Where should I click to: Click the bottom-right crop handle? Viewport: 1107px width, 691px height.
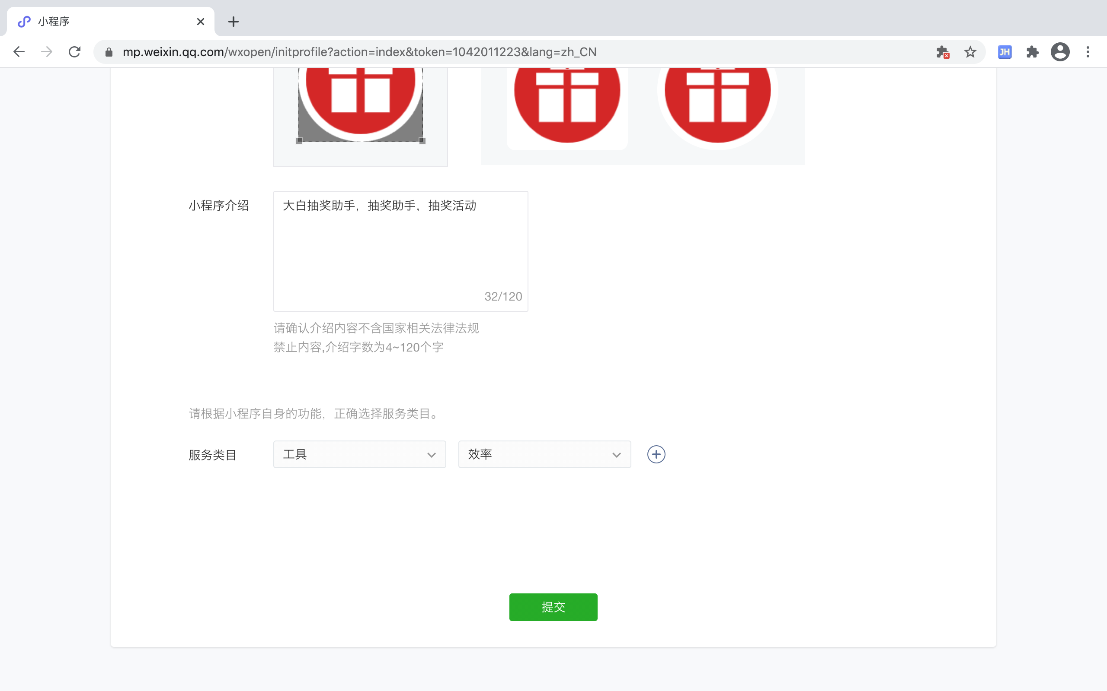pyautogui.click(x=422, y=141)
